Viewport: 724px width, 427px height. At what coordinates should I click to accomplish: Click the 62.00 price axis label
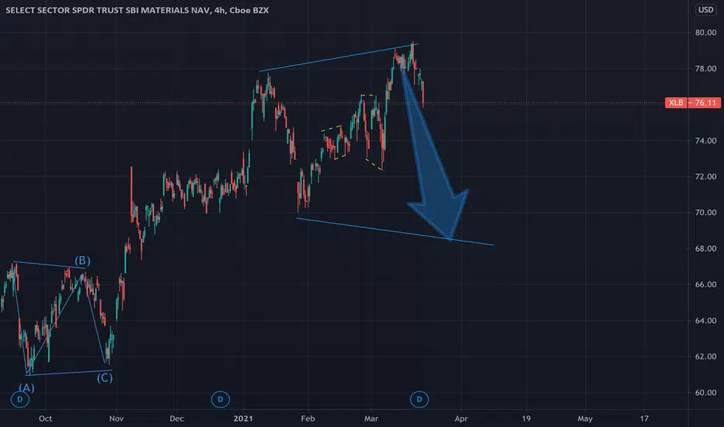pos(705,357)
